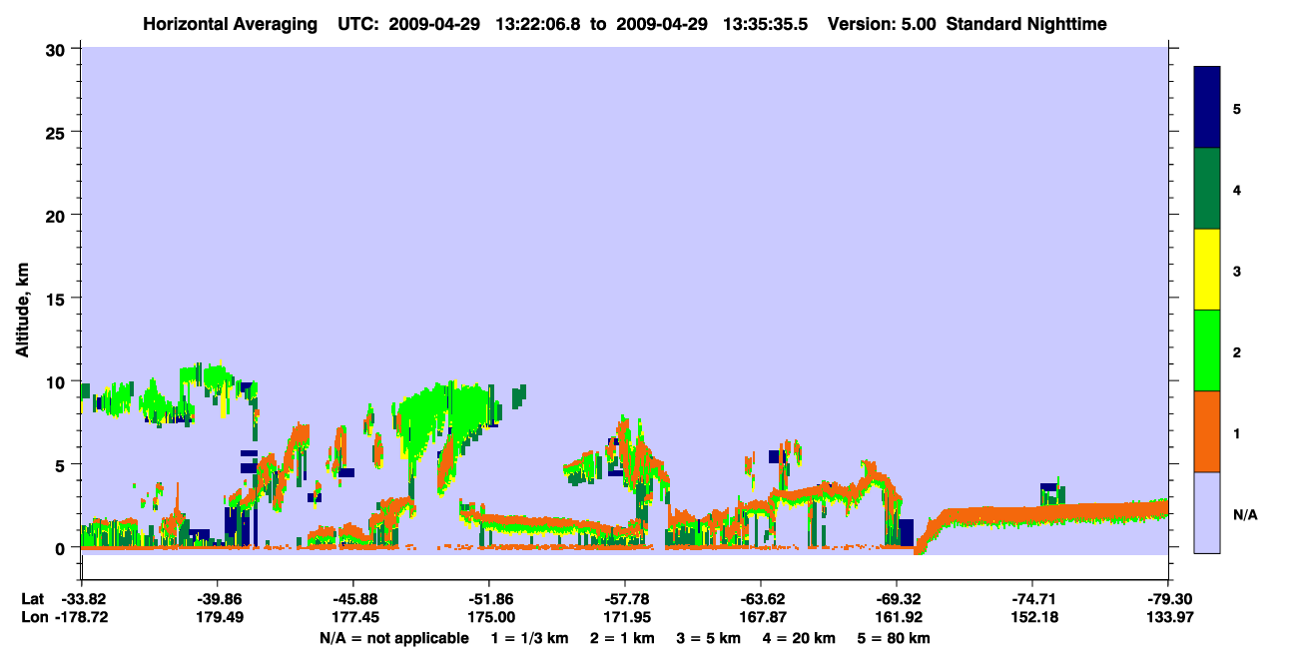This screenshot has width=1298, height=666.
Task: Click the bright green color bar segment labeled 2
Action: tap(1207, 350)
